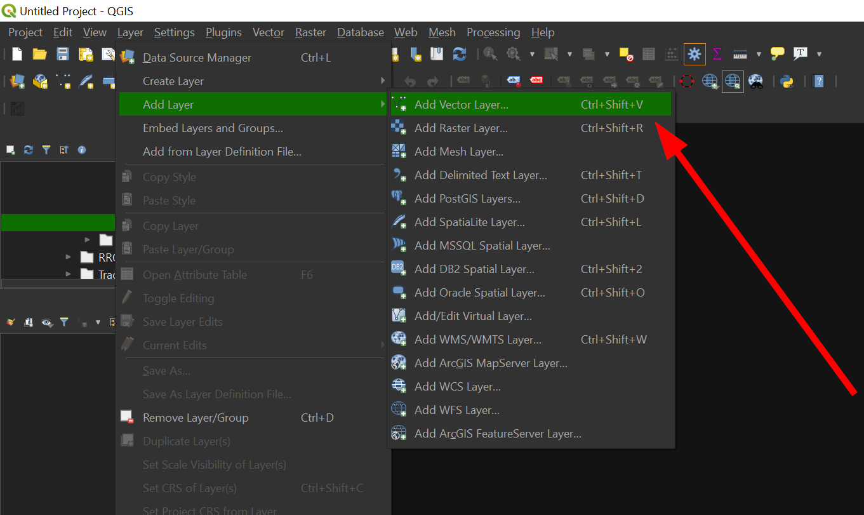Select Remove Layer/Group menu entry

coord(253,417)
